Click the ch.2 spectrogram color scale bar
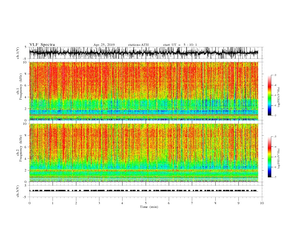295x228 pixels. pyautogui.click(x=269, y=157)
